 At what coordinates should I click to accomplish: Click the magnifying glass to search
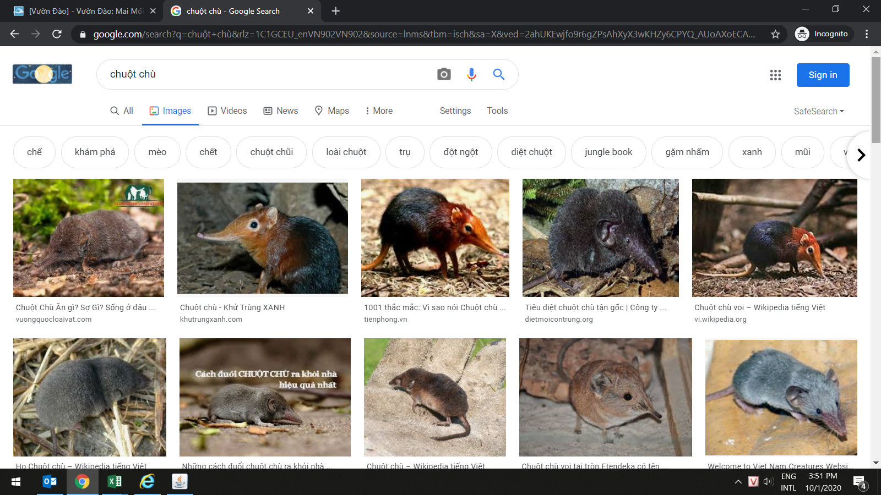(x=499, y=74)
